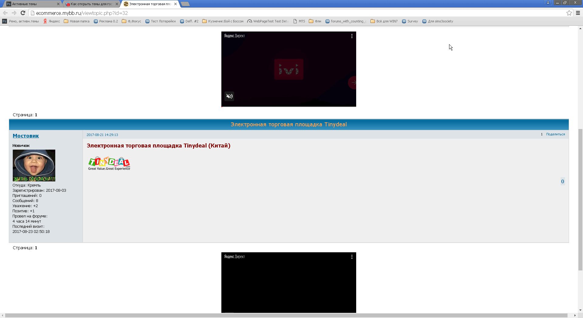The image size is (583, 318).
Task: Click the Поделиться link
Action: coord(555,134)
